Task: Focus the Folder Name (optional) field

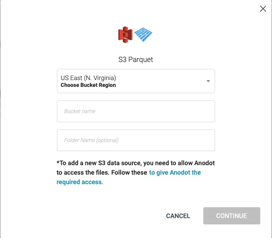Action: (136, 140)
